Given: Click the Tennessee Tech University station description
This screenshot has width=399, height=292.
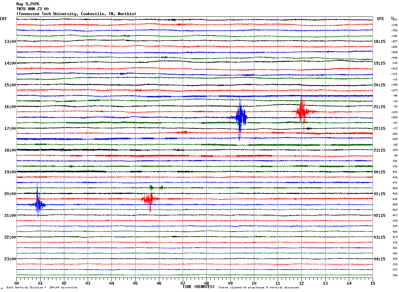Looking at the screenshot, I should (76, 14).
